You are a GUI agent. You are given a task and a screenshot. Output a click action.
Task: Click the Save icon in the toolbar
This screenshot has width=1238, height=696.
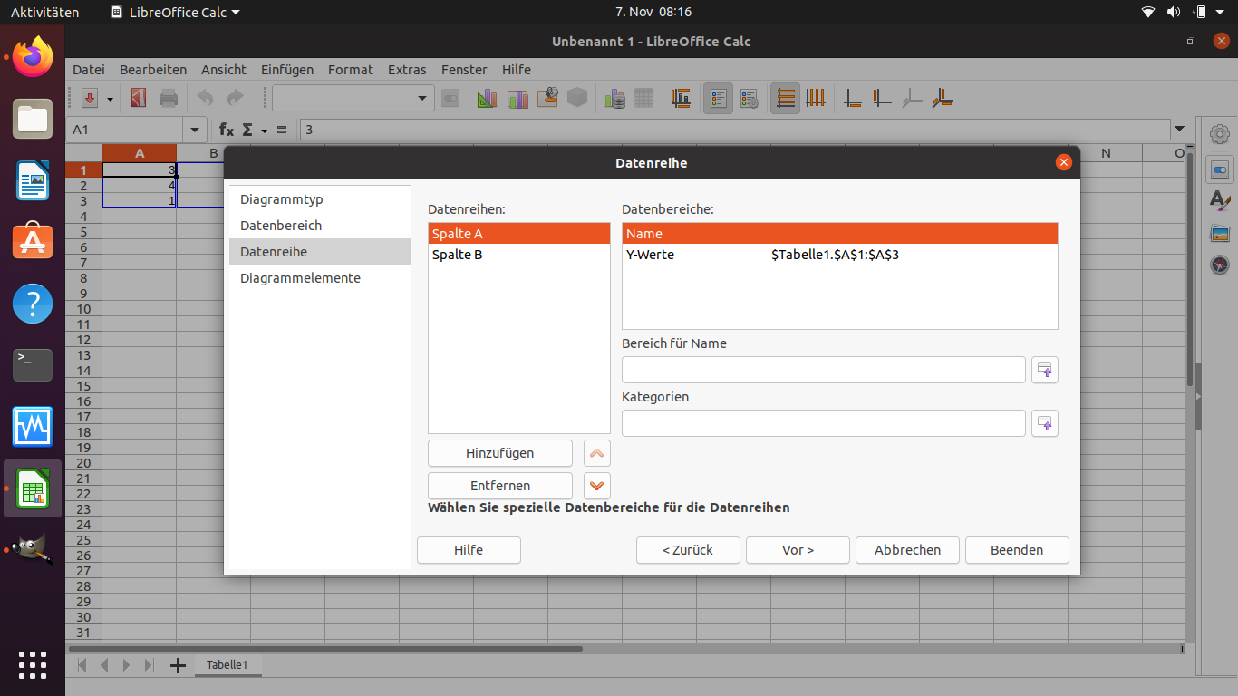click(x=89, y=98)
